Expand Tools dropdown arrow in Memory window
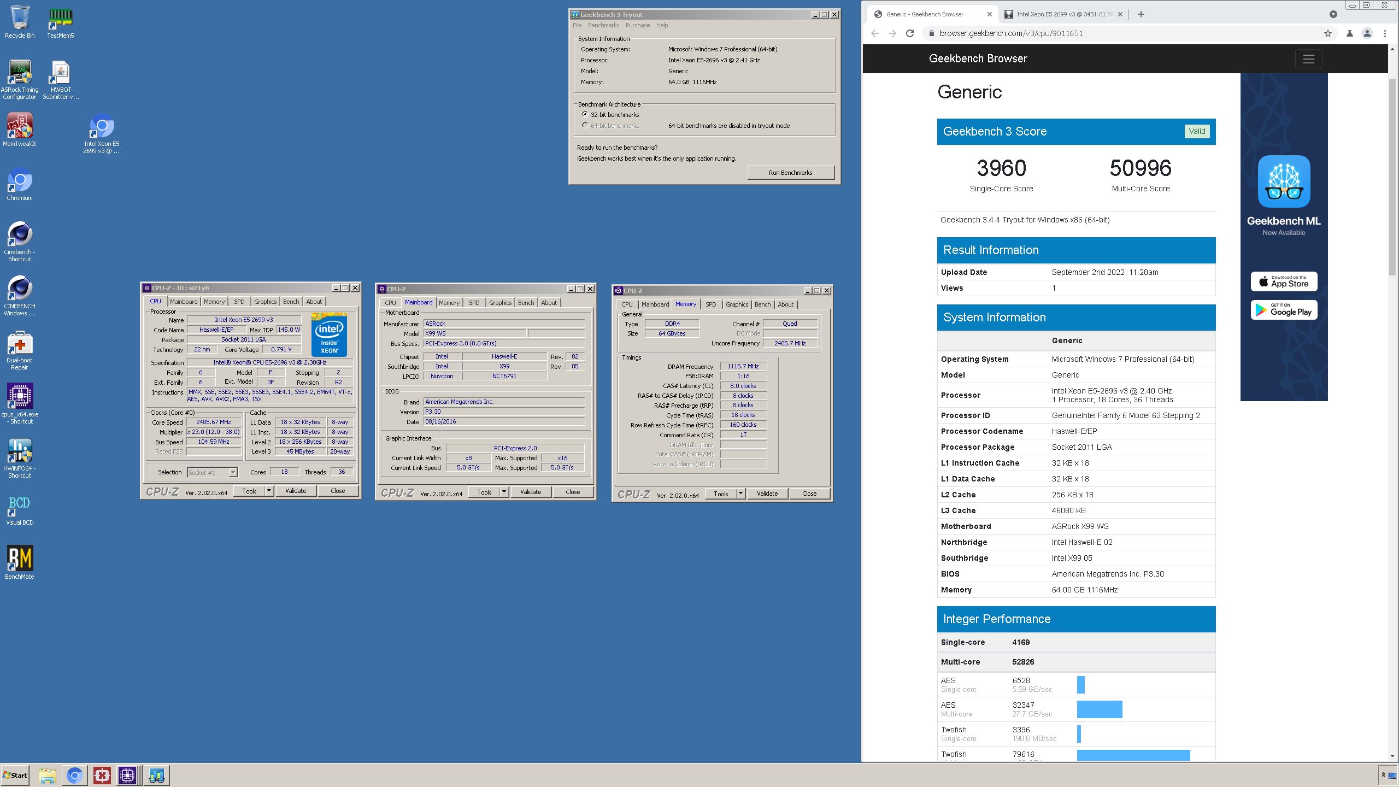Image resolution: width=1399 pixels, height=787 pixels. (x=740, y=494)
